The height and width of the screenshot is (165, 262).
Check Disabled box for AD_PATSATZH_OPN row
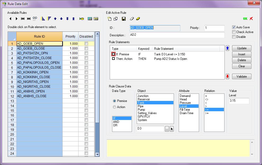tap(86, 53)
